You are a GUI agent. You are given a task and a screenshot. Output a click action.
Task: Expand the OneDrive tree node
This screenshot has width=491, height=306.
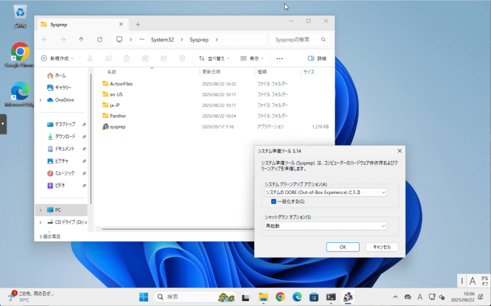point(41,100)
